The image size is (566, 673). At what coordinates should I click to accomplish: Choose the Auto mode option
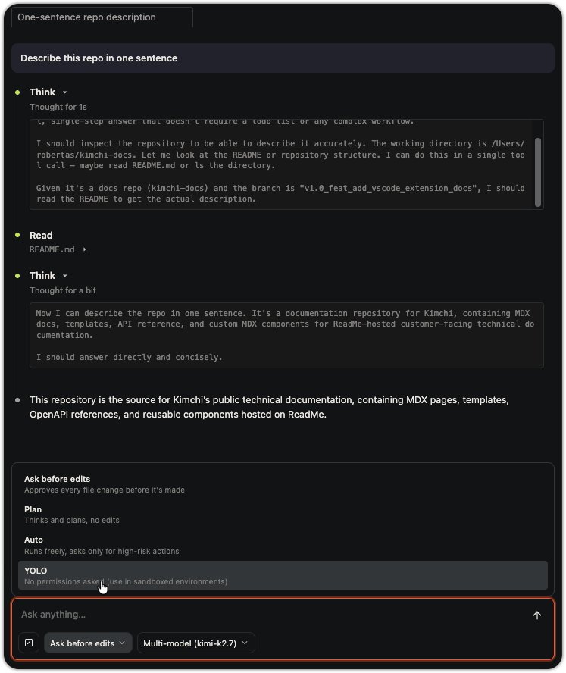pyautogui.click(x=283, y=545)
